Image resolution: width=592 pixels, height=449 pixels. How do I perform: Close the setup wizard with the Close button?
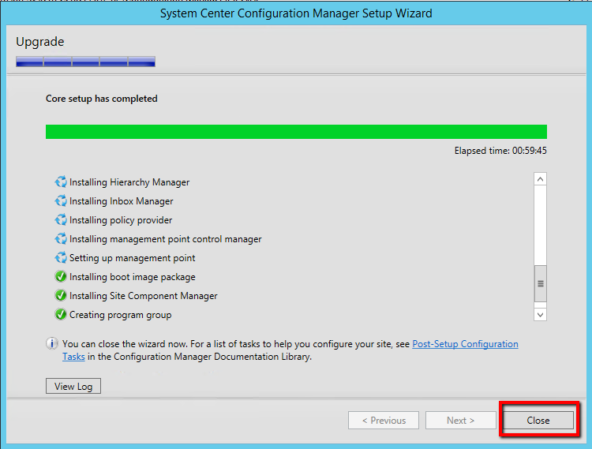538,421
